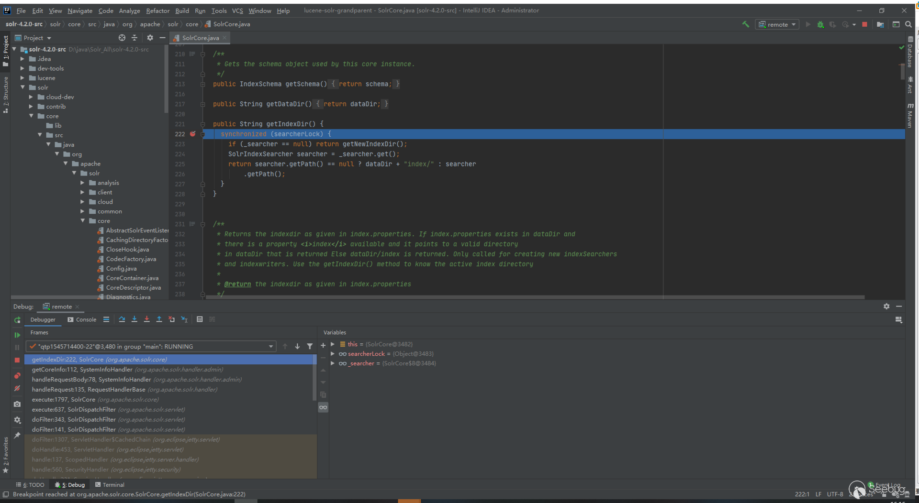919x503 pixels.
Task: Switch to the Console tab
Action: [82, 319]
